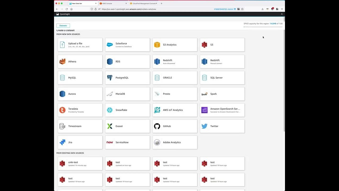The image size is (339, 191).
Task: Click the site lock padlock icon
Action: (96, 9)
